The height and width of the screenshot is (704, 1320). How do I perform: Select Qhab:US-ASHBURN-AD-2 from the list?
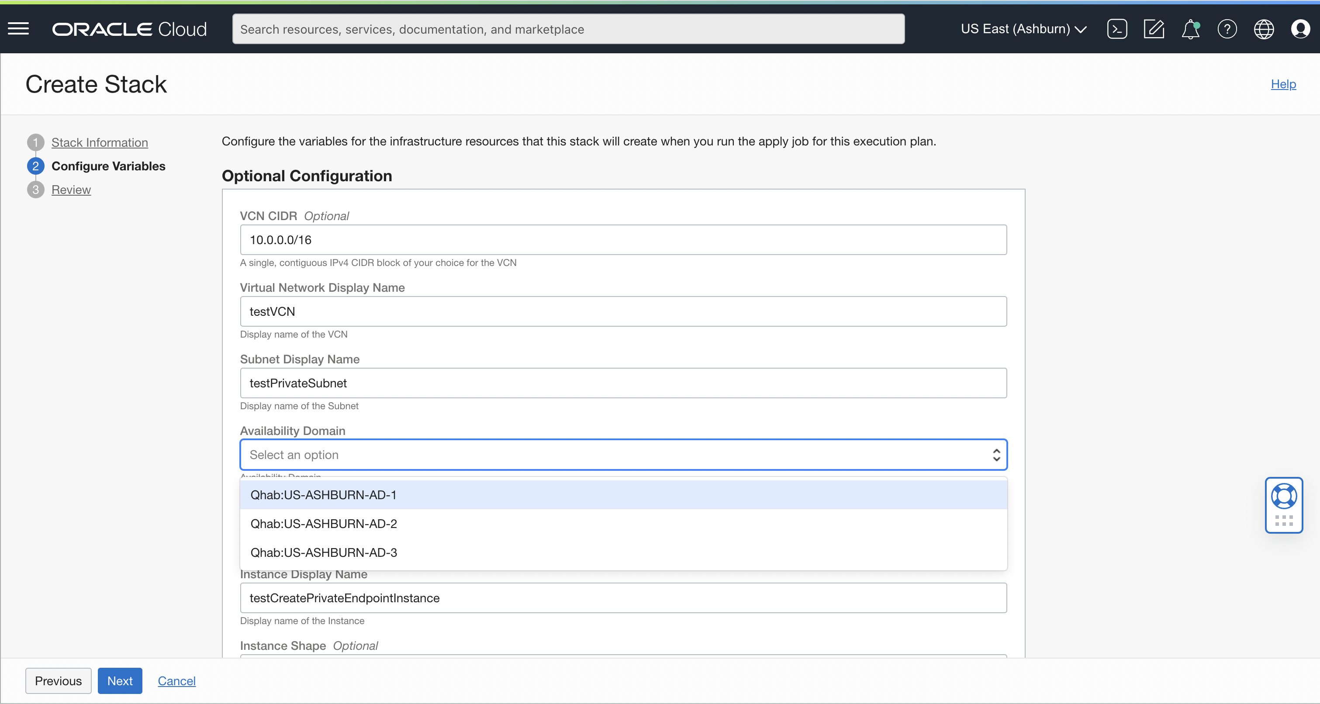(324, 524)
